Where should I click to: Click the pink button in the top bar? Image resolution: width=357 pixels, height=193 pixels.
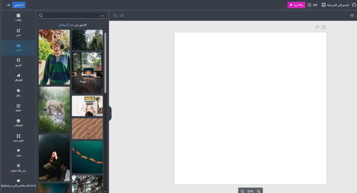pyautogui.click(x=296, y=5)
